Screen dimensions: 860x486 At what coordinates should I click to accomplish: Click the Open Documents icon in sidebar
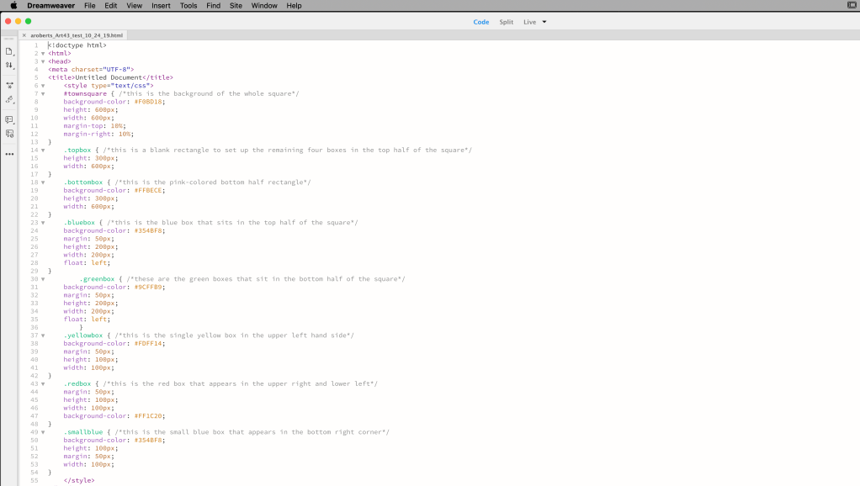9,51
